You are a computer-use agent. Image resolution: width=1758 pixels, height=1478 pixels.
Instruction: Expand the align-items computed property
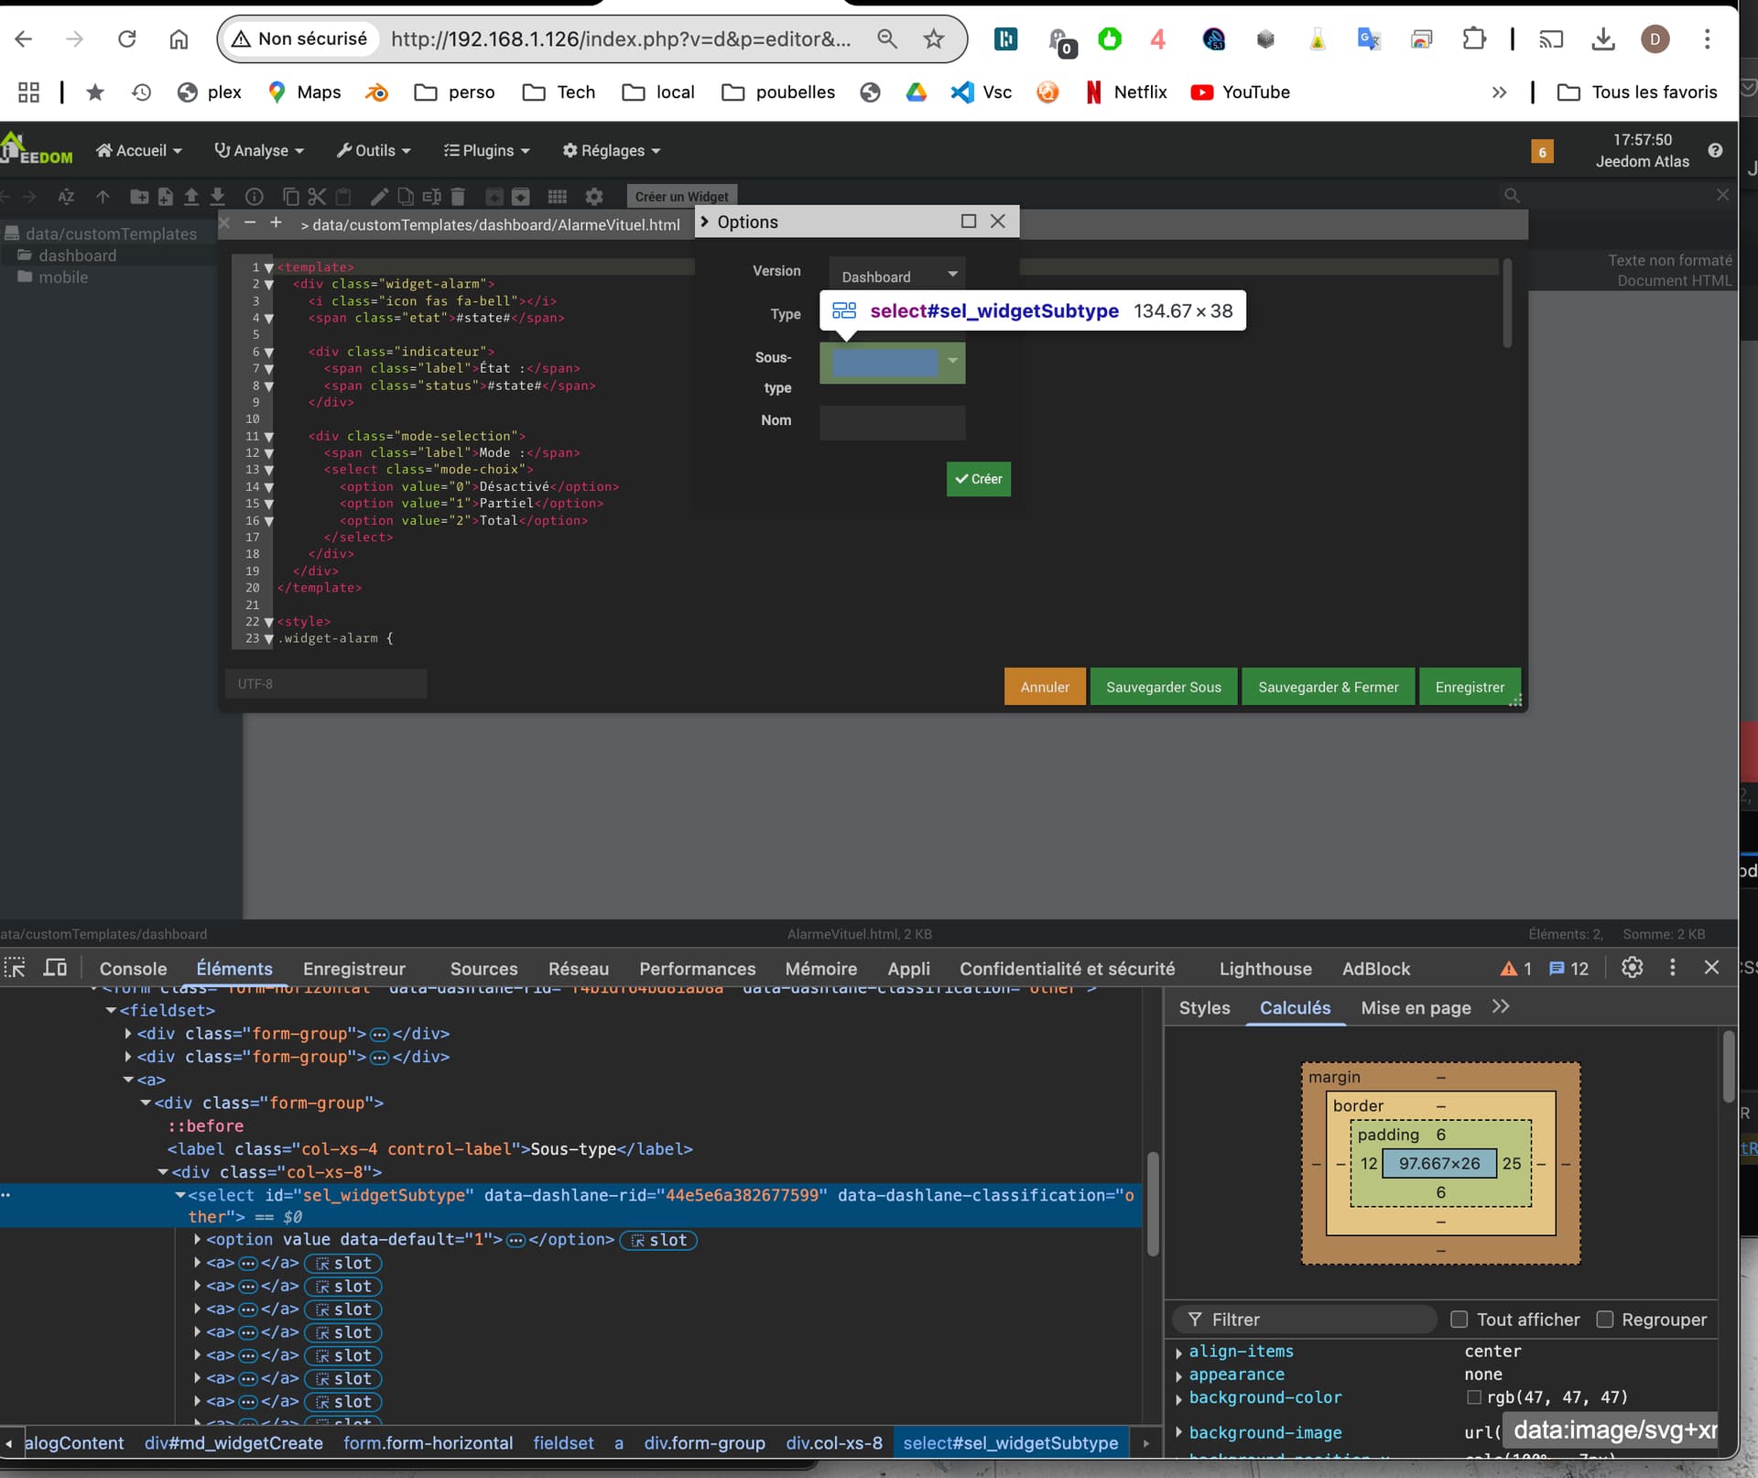click(1179, 1352)
